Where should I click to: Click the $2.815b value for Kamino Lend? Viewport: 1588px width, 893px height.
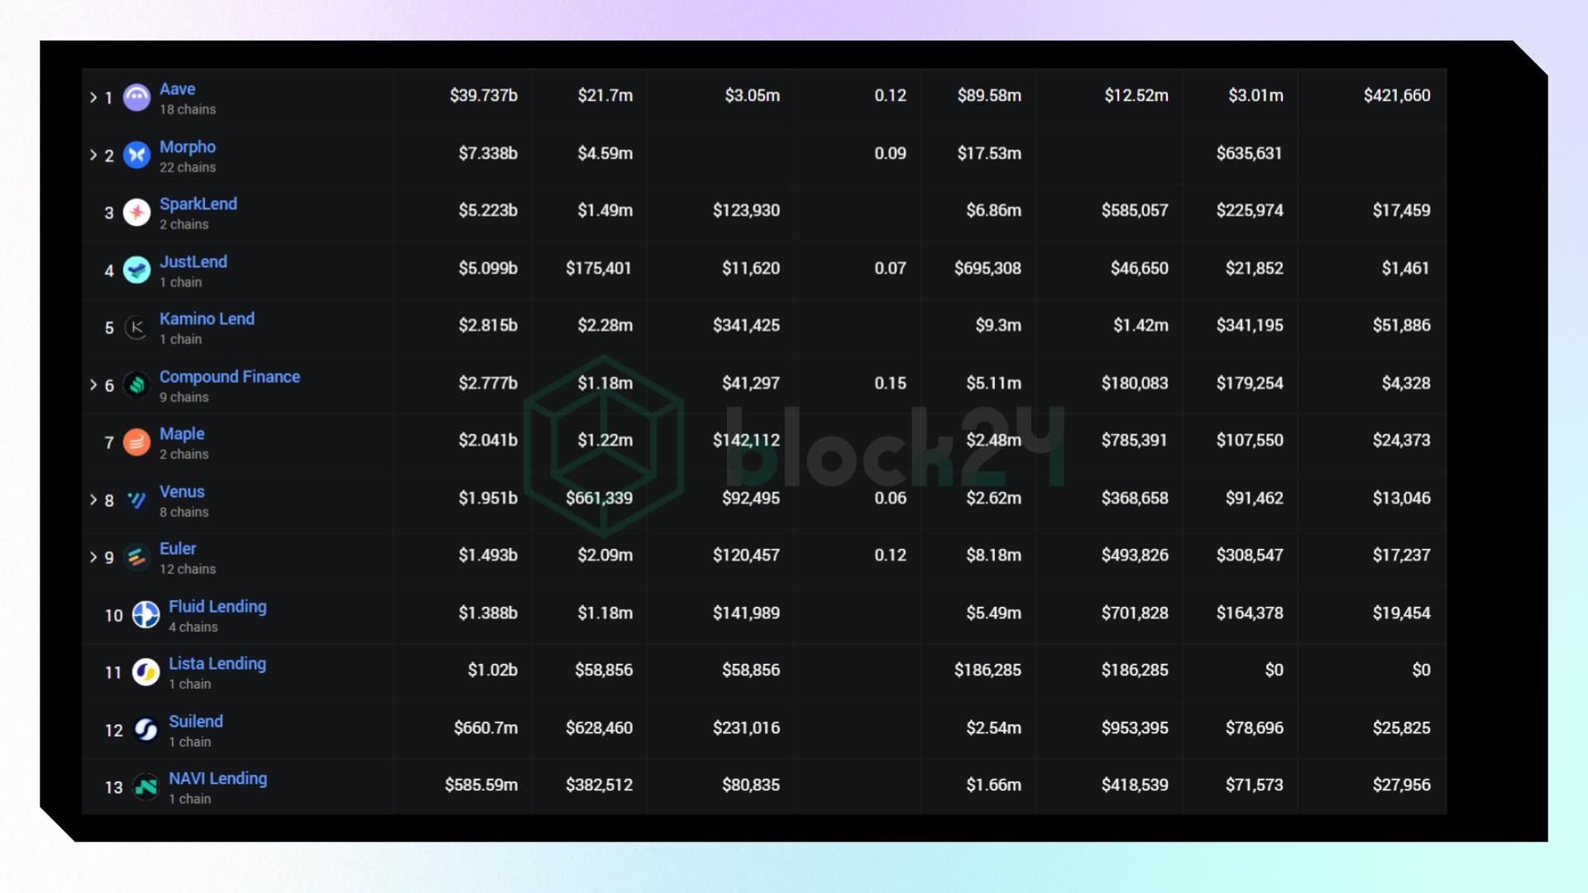click(x=488, y=326)
